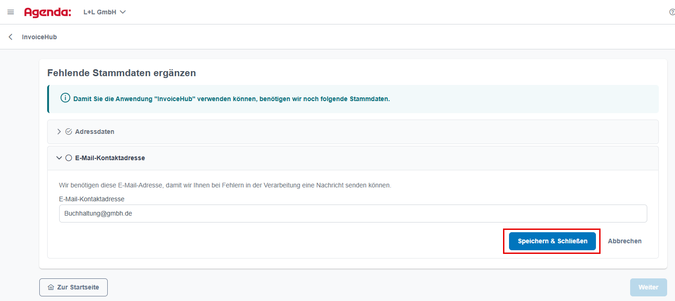The height and width of the screenshot is (301, 675).
Task: Open the Adressdaten section header
Action: point(353,132)
